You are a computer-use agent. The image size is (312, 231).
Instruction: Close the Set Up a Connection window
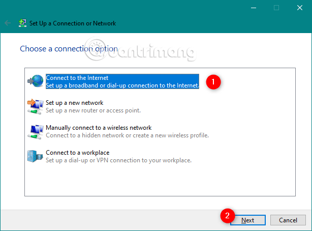300,8
